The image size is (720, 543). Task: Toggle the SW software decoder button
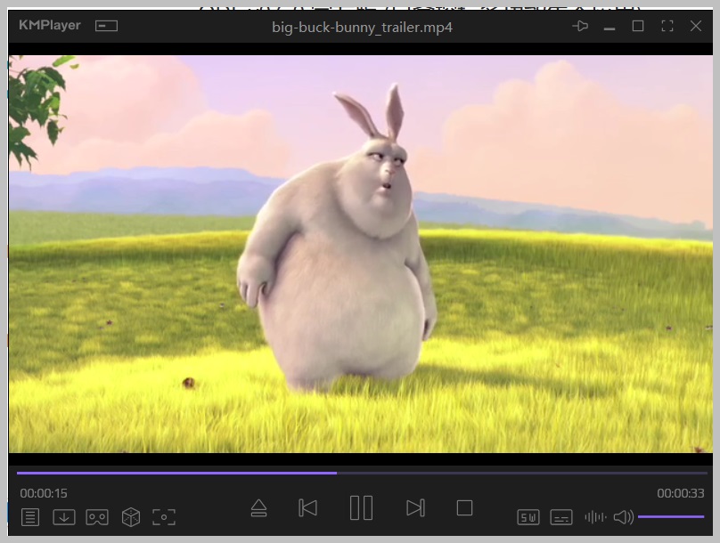point(528,516)
